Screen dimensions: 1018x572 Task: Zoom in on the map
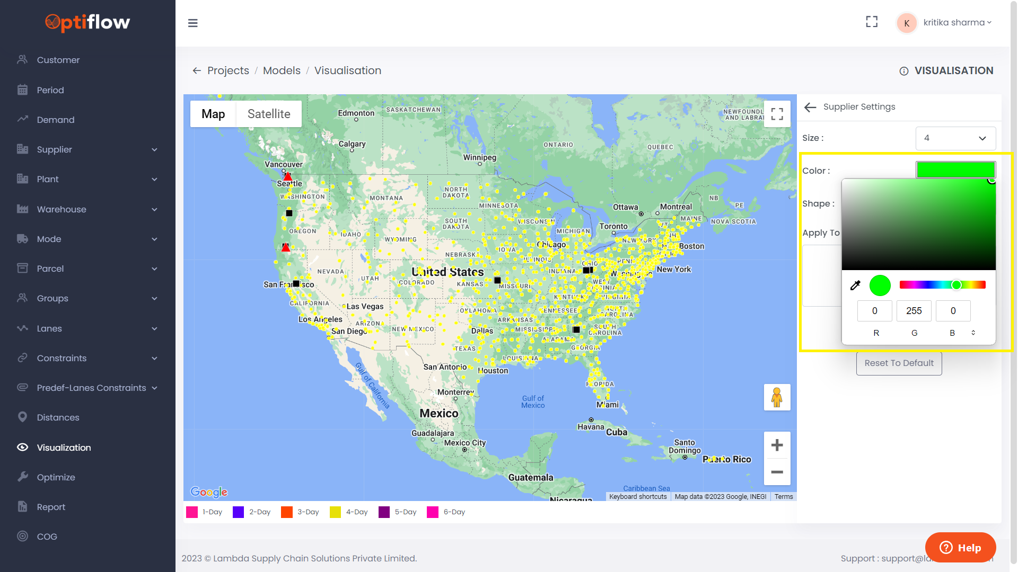(x=777, y=445)
